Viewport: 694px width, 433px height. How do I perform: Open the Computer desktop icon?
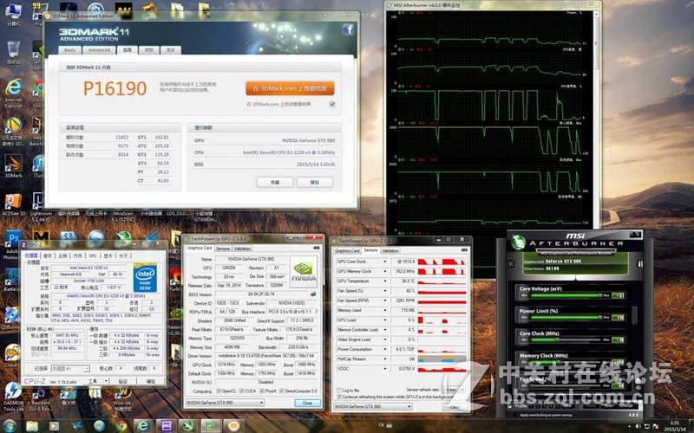click(13, 14)
